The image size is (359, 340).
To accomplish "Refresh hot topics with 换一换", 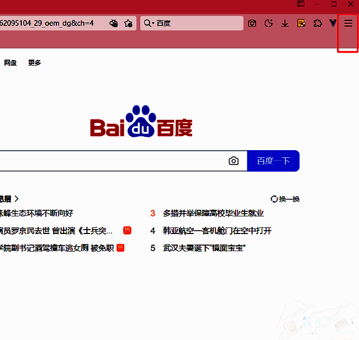I will pos(285,199).
